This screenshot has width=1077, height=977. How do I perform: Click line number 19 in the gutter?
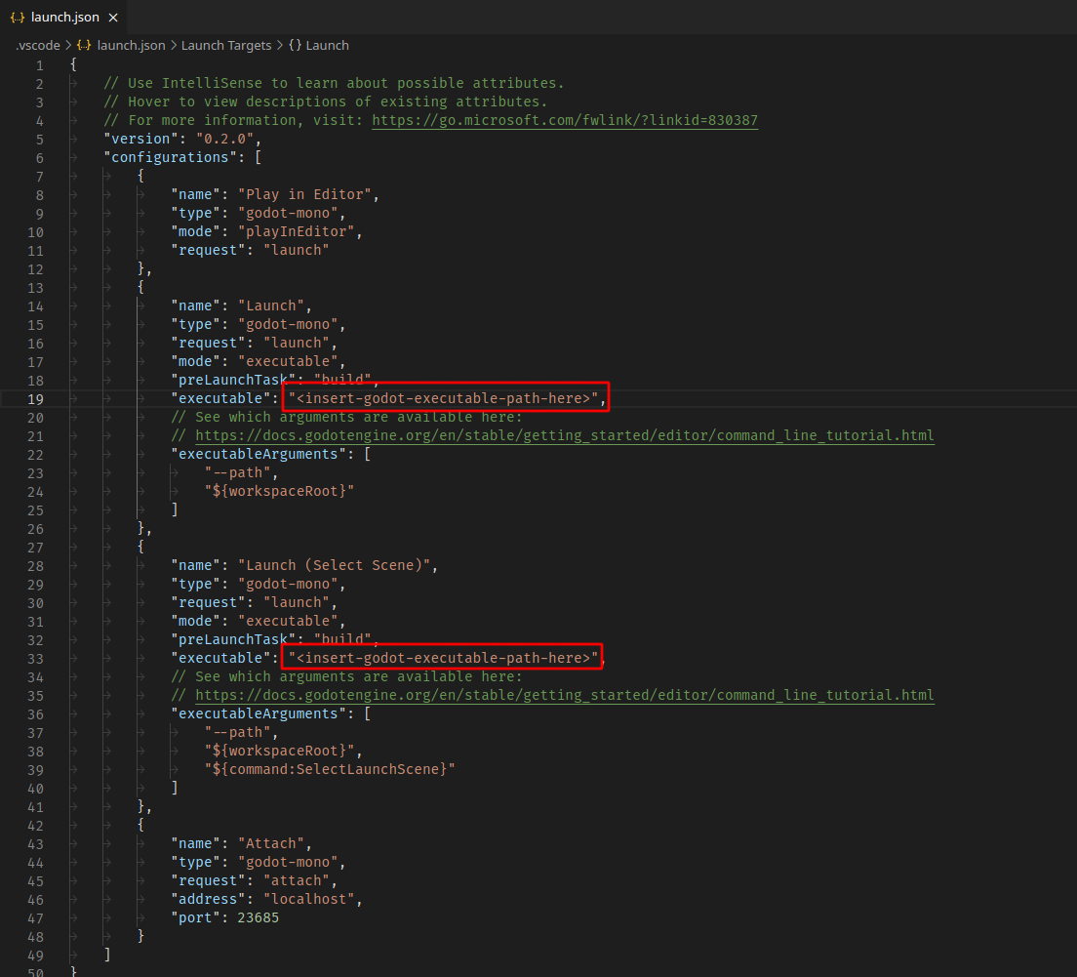35,397
